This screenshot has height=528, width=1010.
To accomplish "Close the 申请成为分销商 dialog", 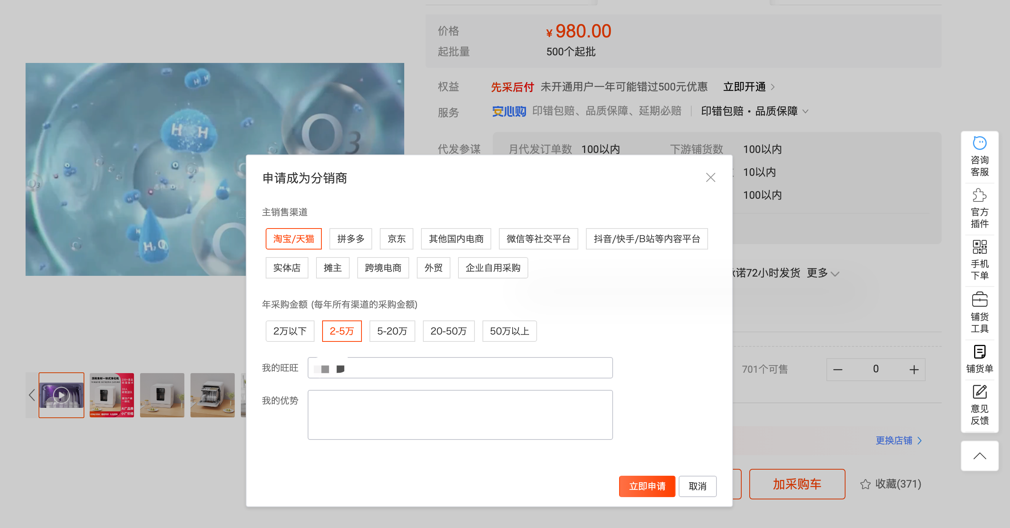I will (710, 177).
